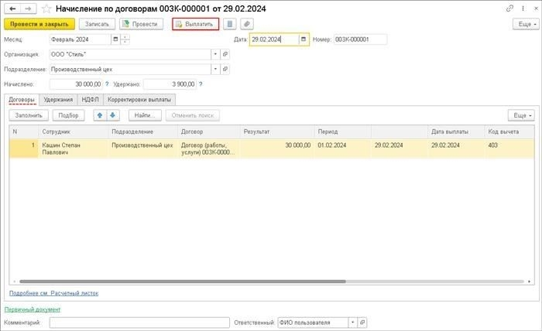542x331 pixels.
Task: Step month up or down spinner
Action: pos(125,39)
